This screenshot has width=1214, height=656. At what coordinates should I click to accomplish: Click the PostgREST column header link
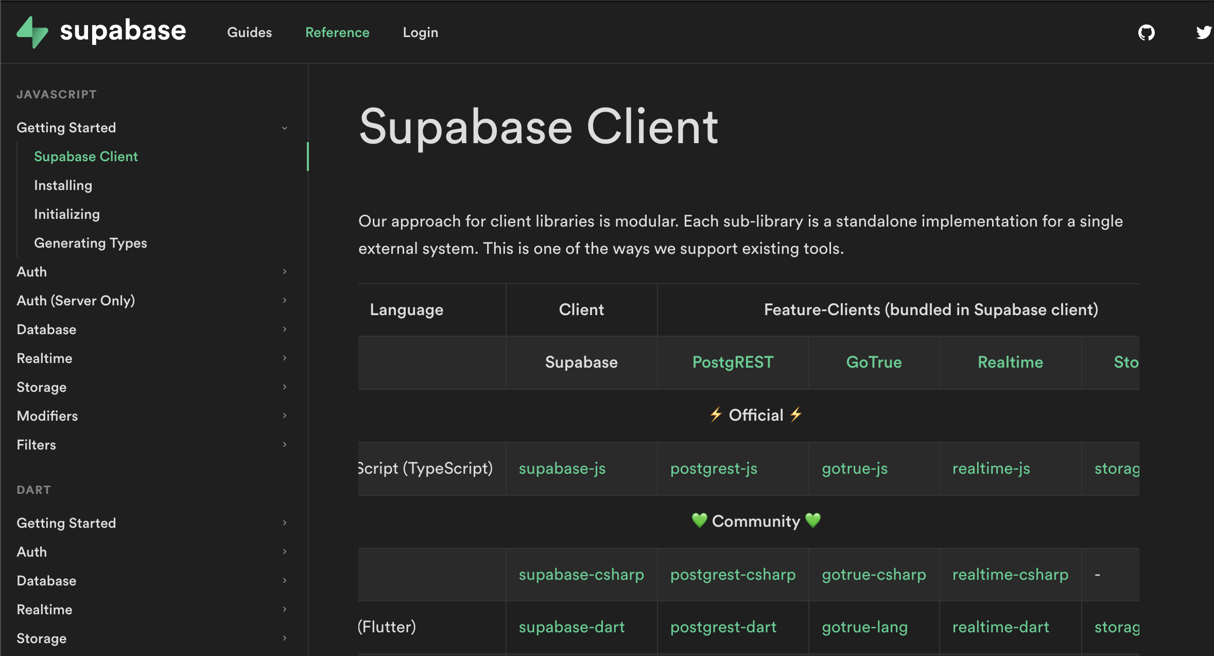(x=733, y=362)
